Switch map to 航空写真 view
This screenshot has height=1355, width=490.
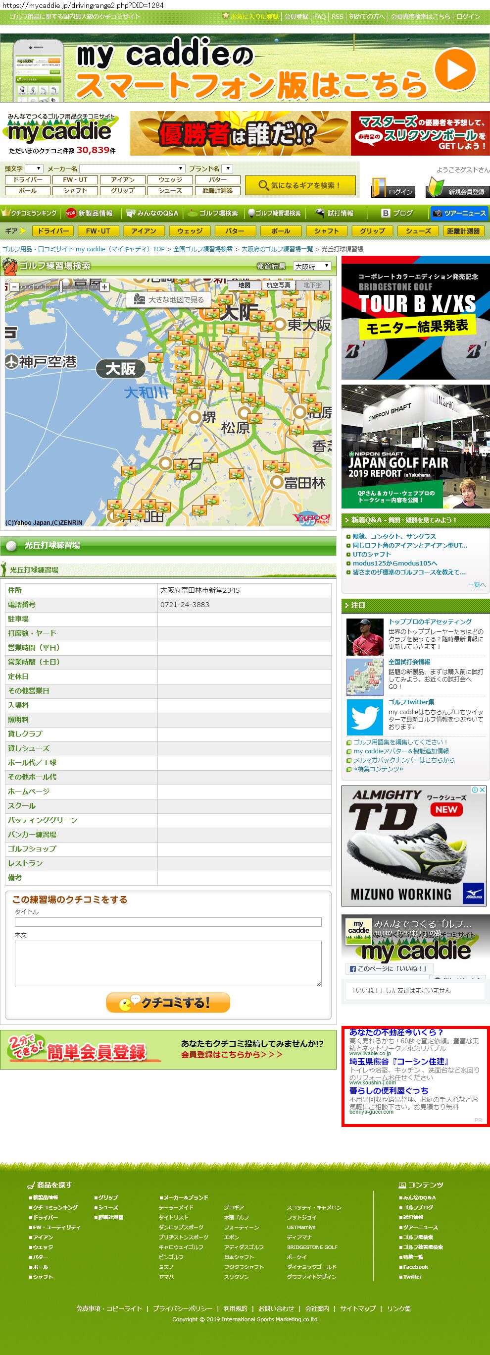point(278,285)
